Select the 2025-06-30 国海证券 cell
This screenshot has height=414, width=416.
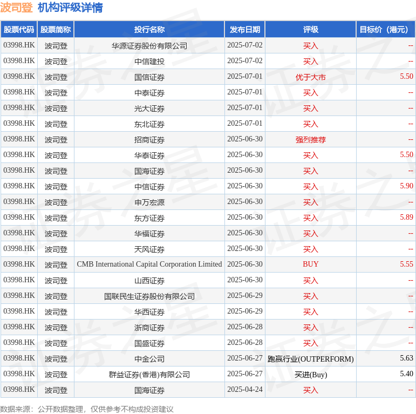pyautogui.click(x=149, y=171)
